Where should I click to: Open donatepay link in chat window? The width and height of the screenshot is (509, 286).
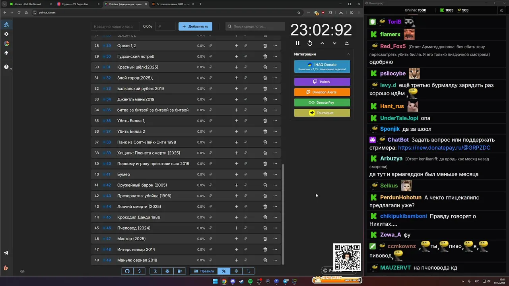pyautogui.click(x=444, y=148)
